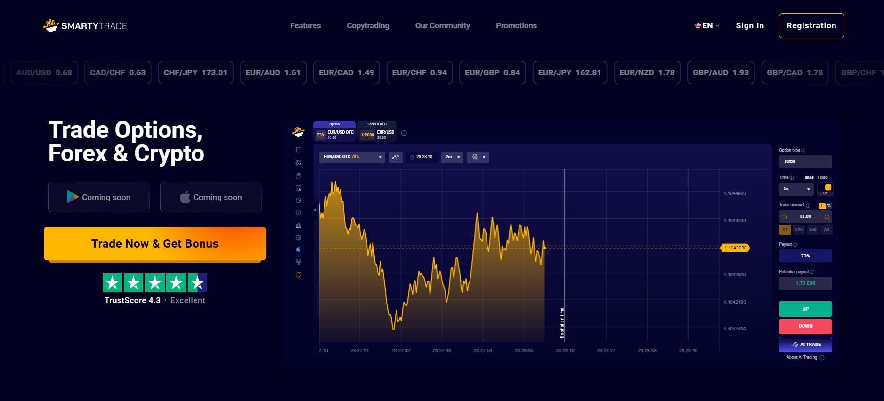884x401 pixels.
Task: Click the Trade Now & Get Bonus button
Action: pos(155,244)
